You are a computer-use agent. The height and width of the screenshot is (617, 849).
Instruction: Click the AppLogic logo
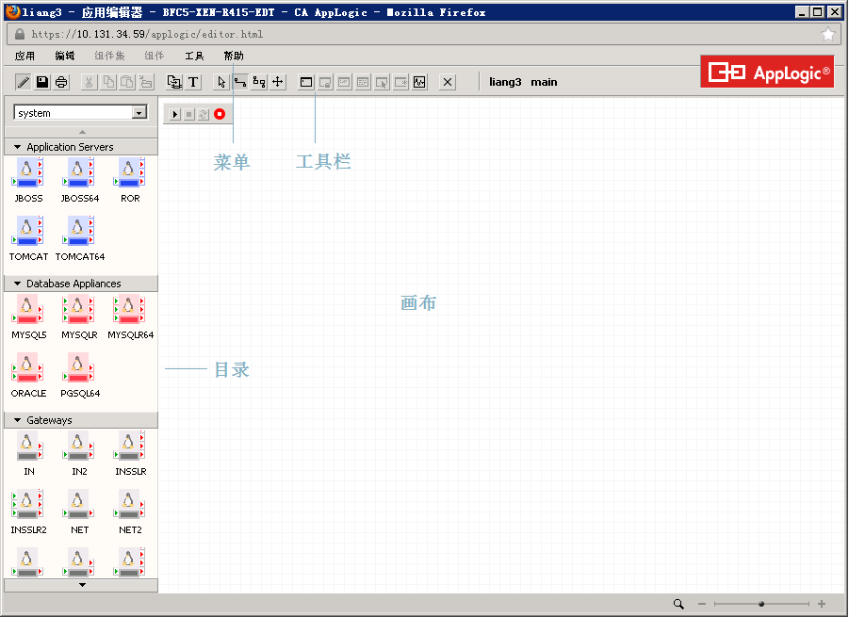[x=767, y=72]
